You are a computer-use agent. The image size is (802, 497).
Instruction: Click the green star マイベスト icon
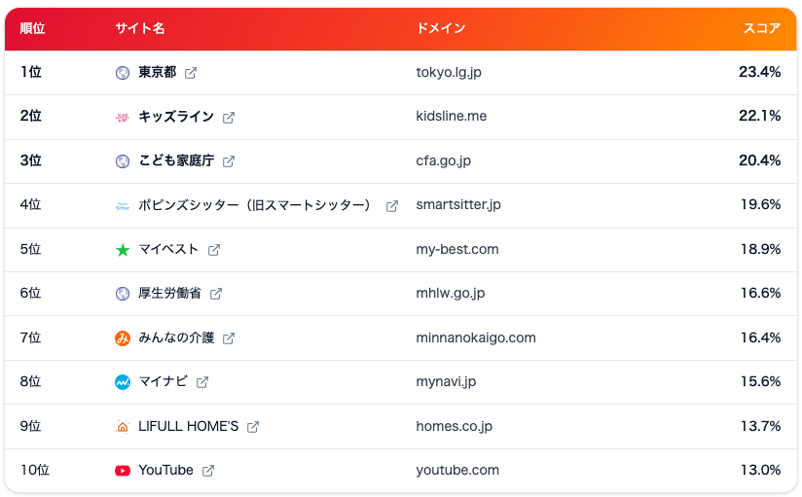[x=123, y=250]
